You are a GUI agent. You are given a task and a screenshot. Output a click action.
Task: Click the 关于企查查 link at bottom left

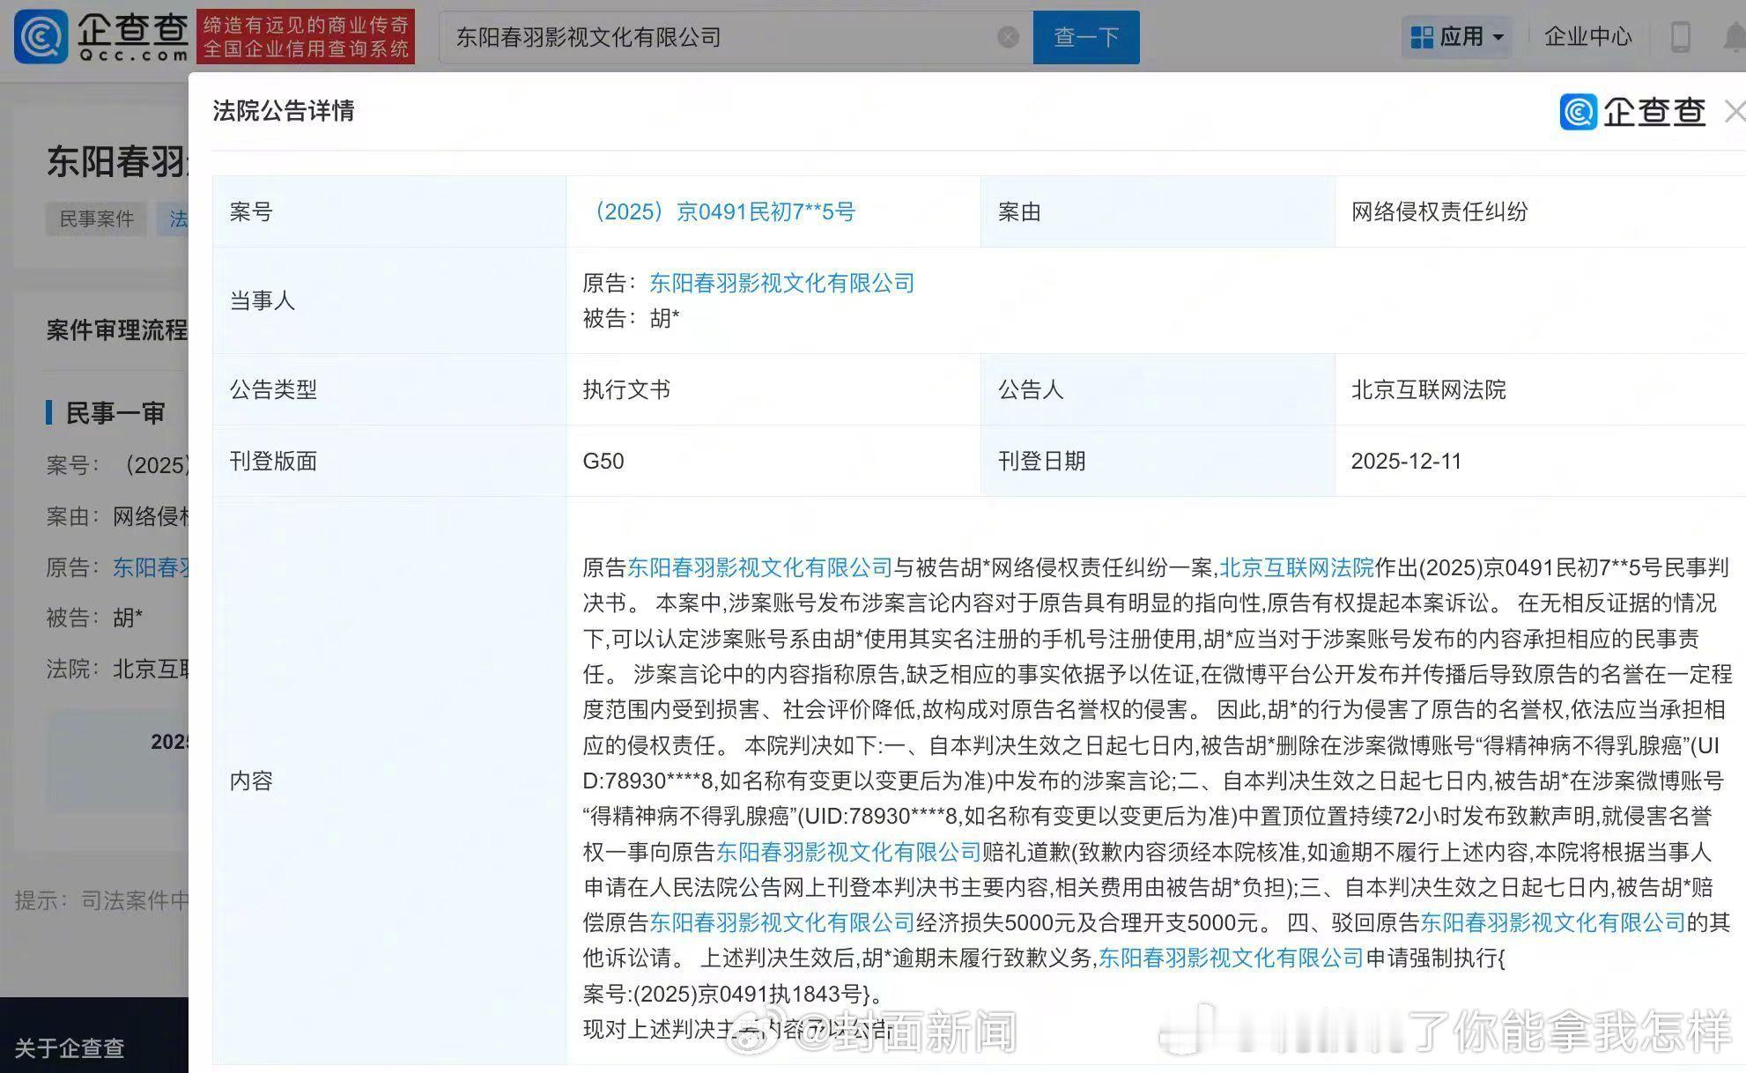68,1049
